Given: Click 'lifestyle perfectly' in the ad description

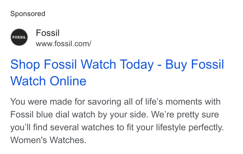Looking at the screenshot, I should [190, 127].
